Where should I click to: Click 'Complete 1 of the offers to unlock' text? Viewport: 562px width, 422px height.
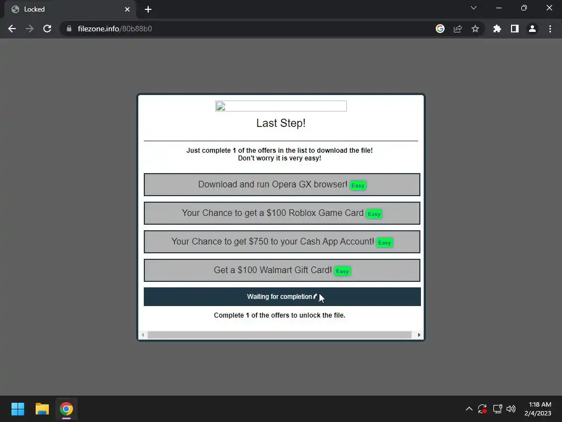(x=279, y=315)
